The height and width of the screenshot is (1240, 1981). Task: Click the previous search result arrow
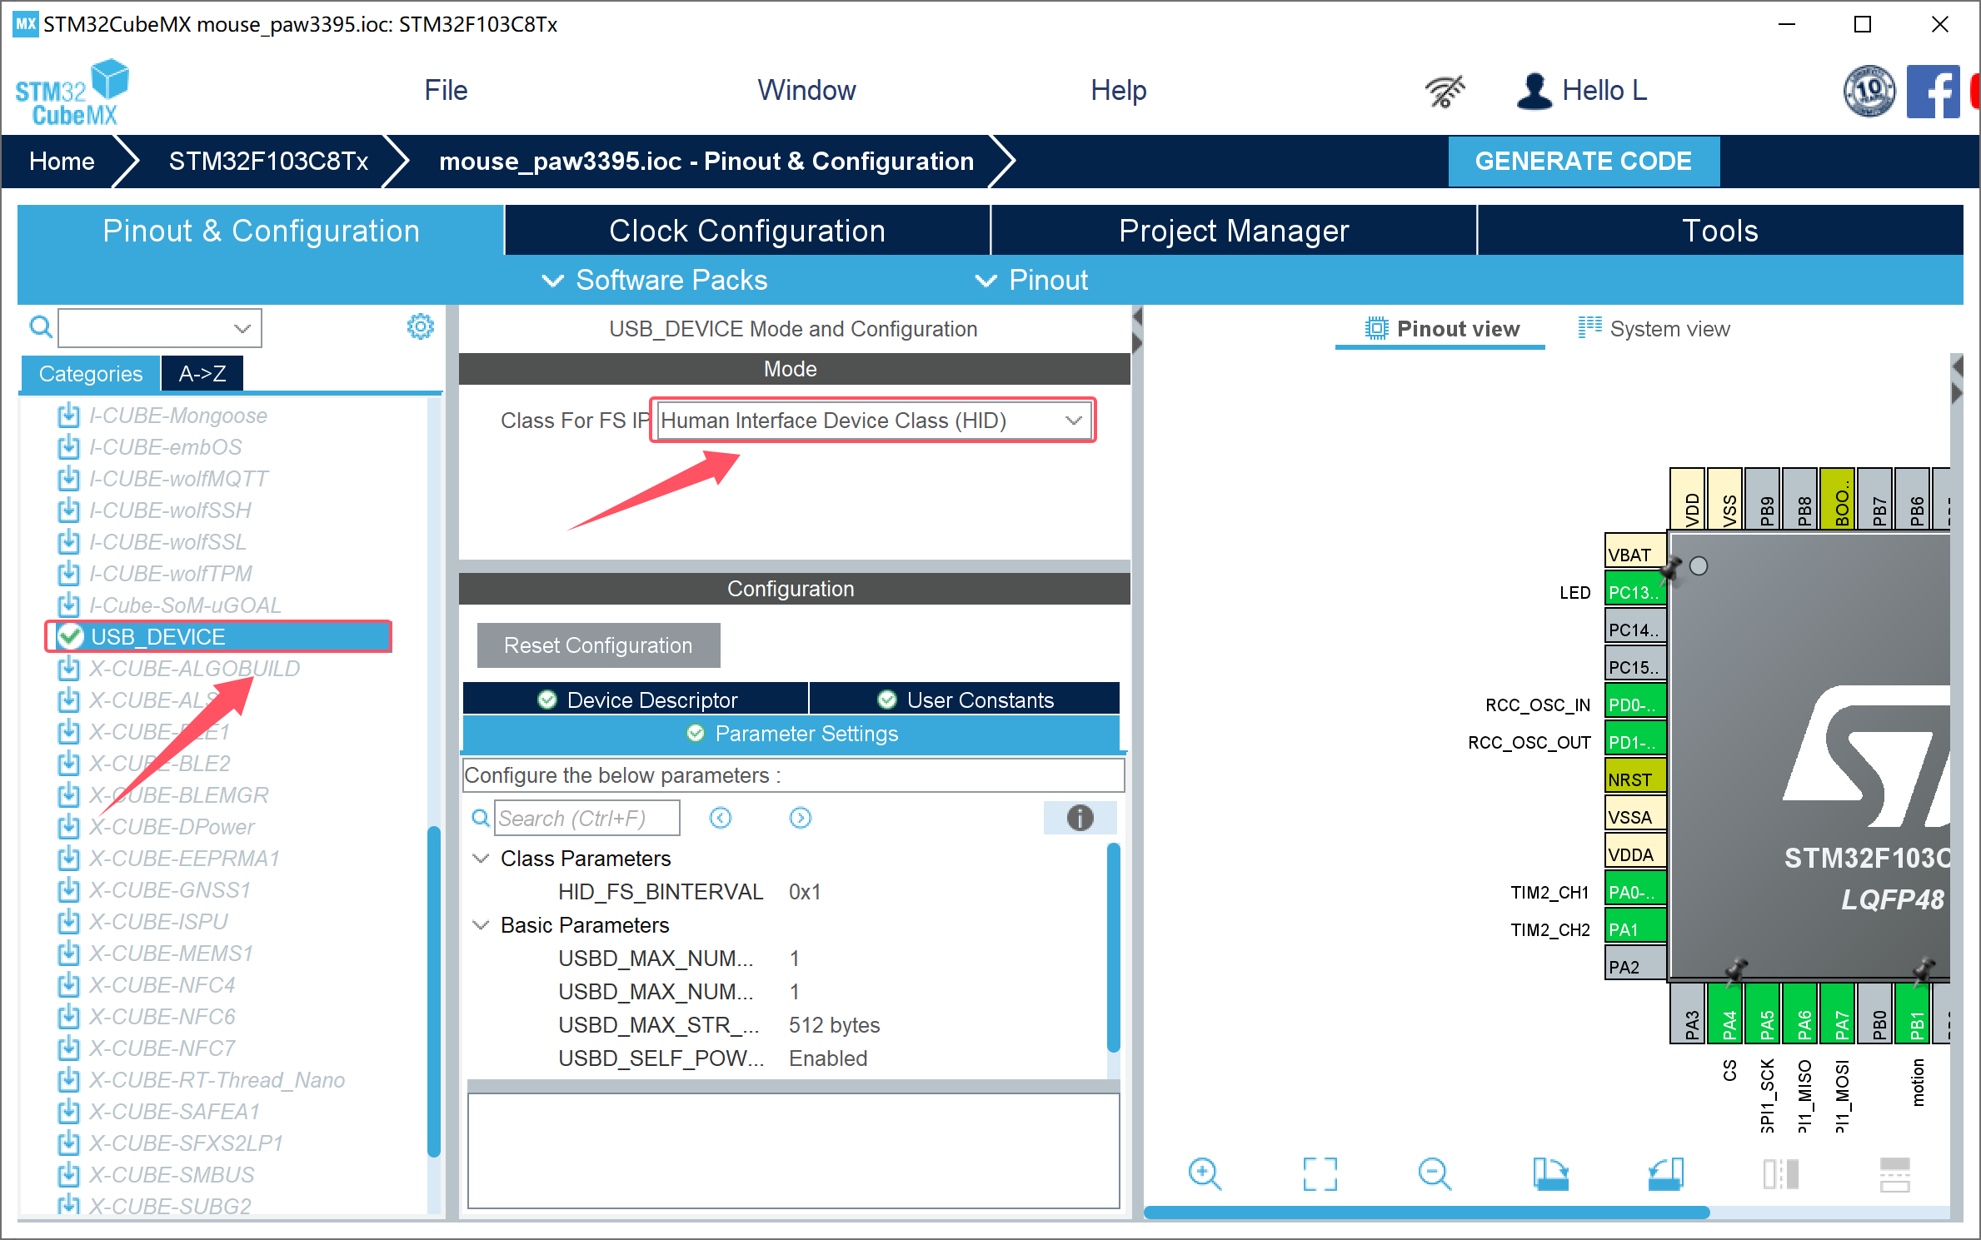pyautogui.click(x=721, y=818)
